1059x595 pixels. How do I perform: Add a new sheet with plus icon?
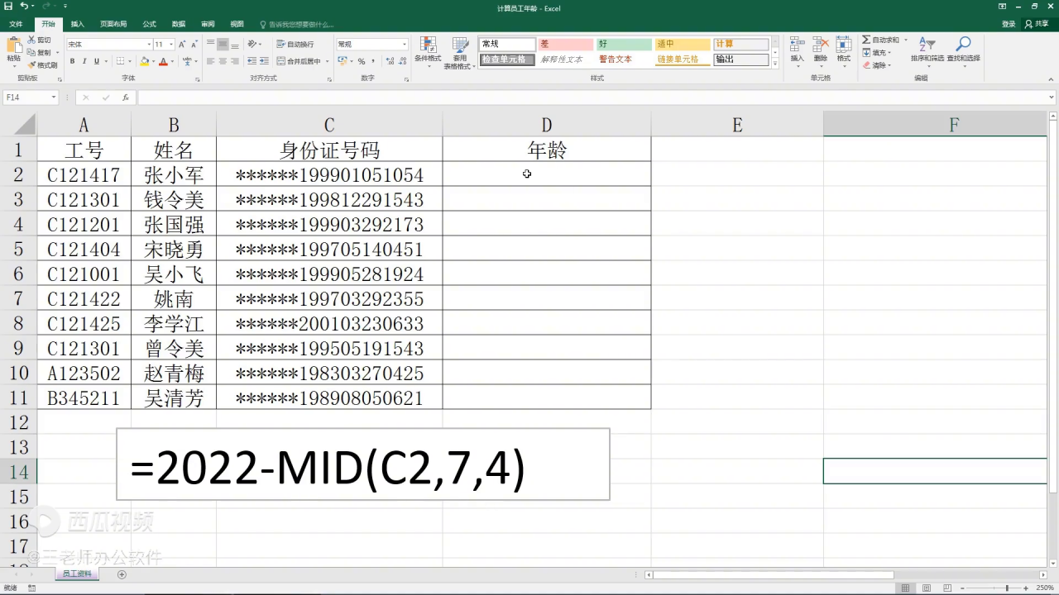pos(122,574)
